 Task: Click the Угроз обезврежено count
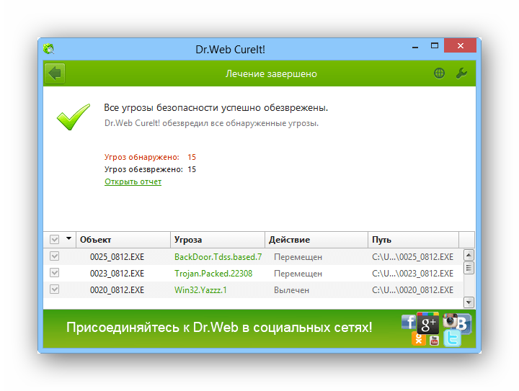point(192,169)
